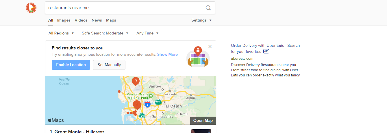Click the Show More link
Image resolution: width=387 pixels, height=133 pixels.
pos(167,54)
